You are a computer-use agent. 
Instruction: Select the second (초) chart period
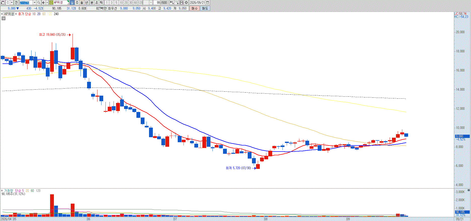click(97, 3)
